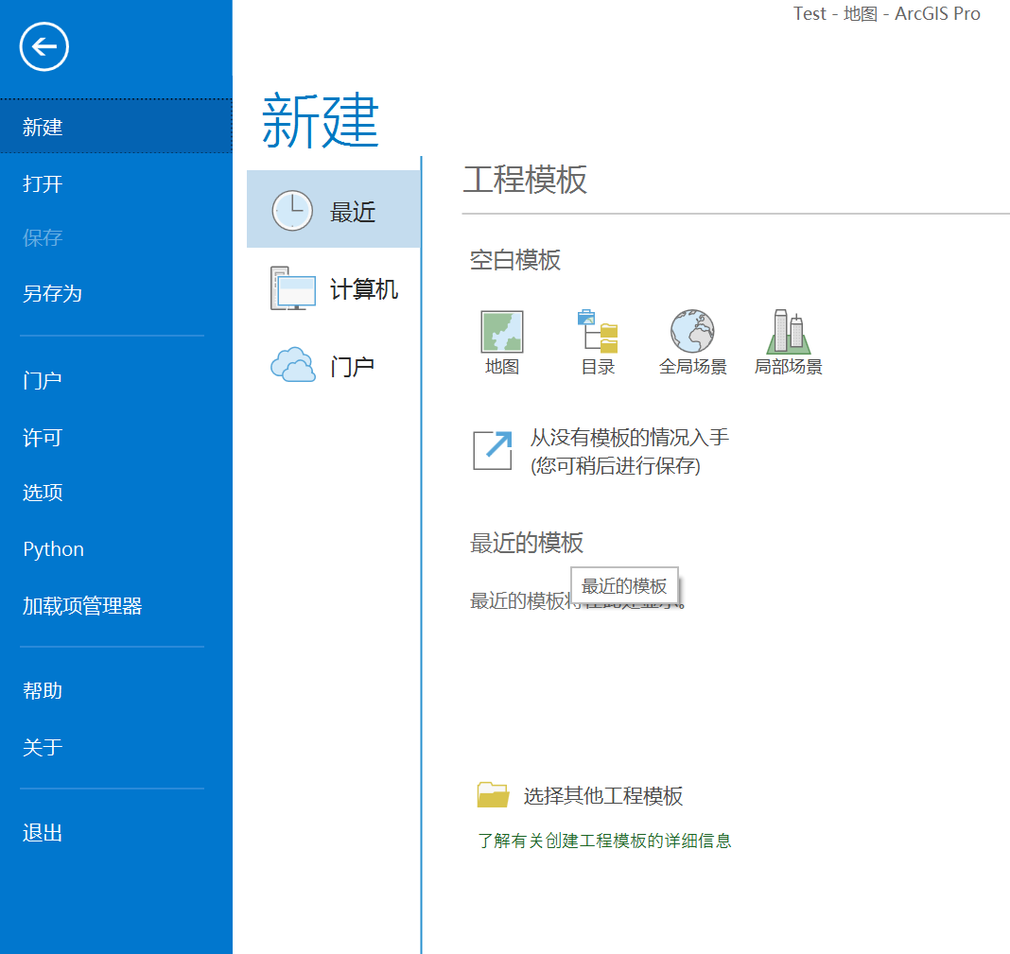
Task: Click the cloud icon beside 门户
Action: (x=293, y=365)
